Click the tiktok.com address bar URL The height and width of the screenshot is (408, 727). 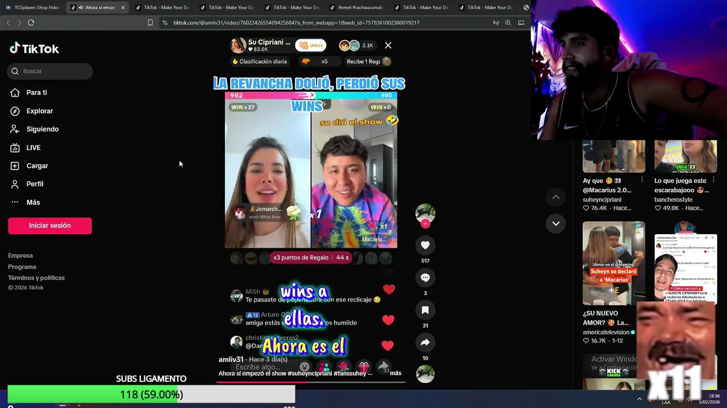(296, 23)
